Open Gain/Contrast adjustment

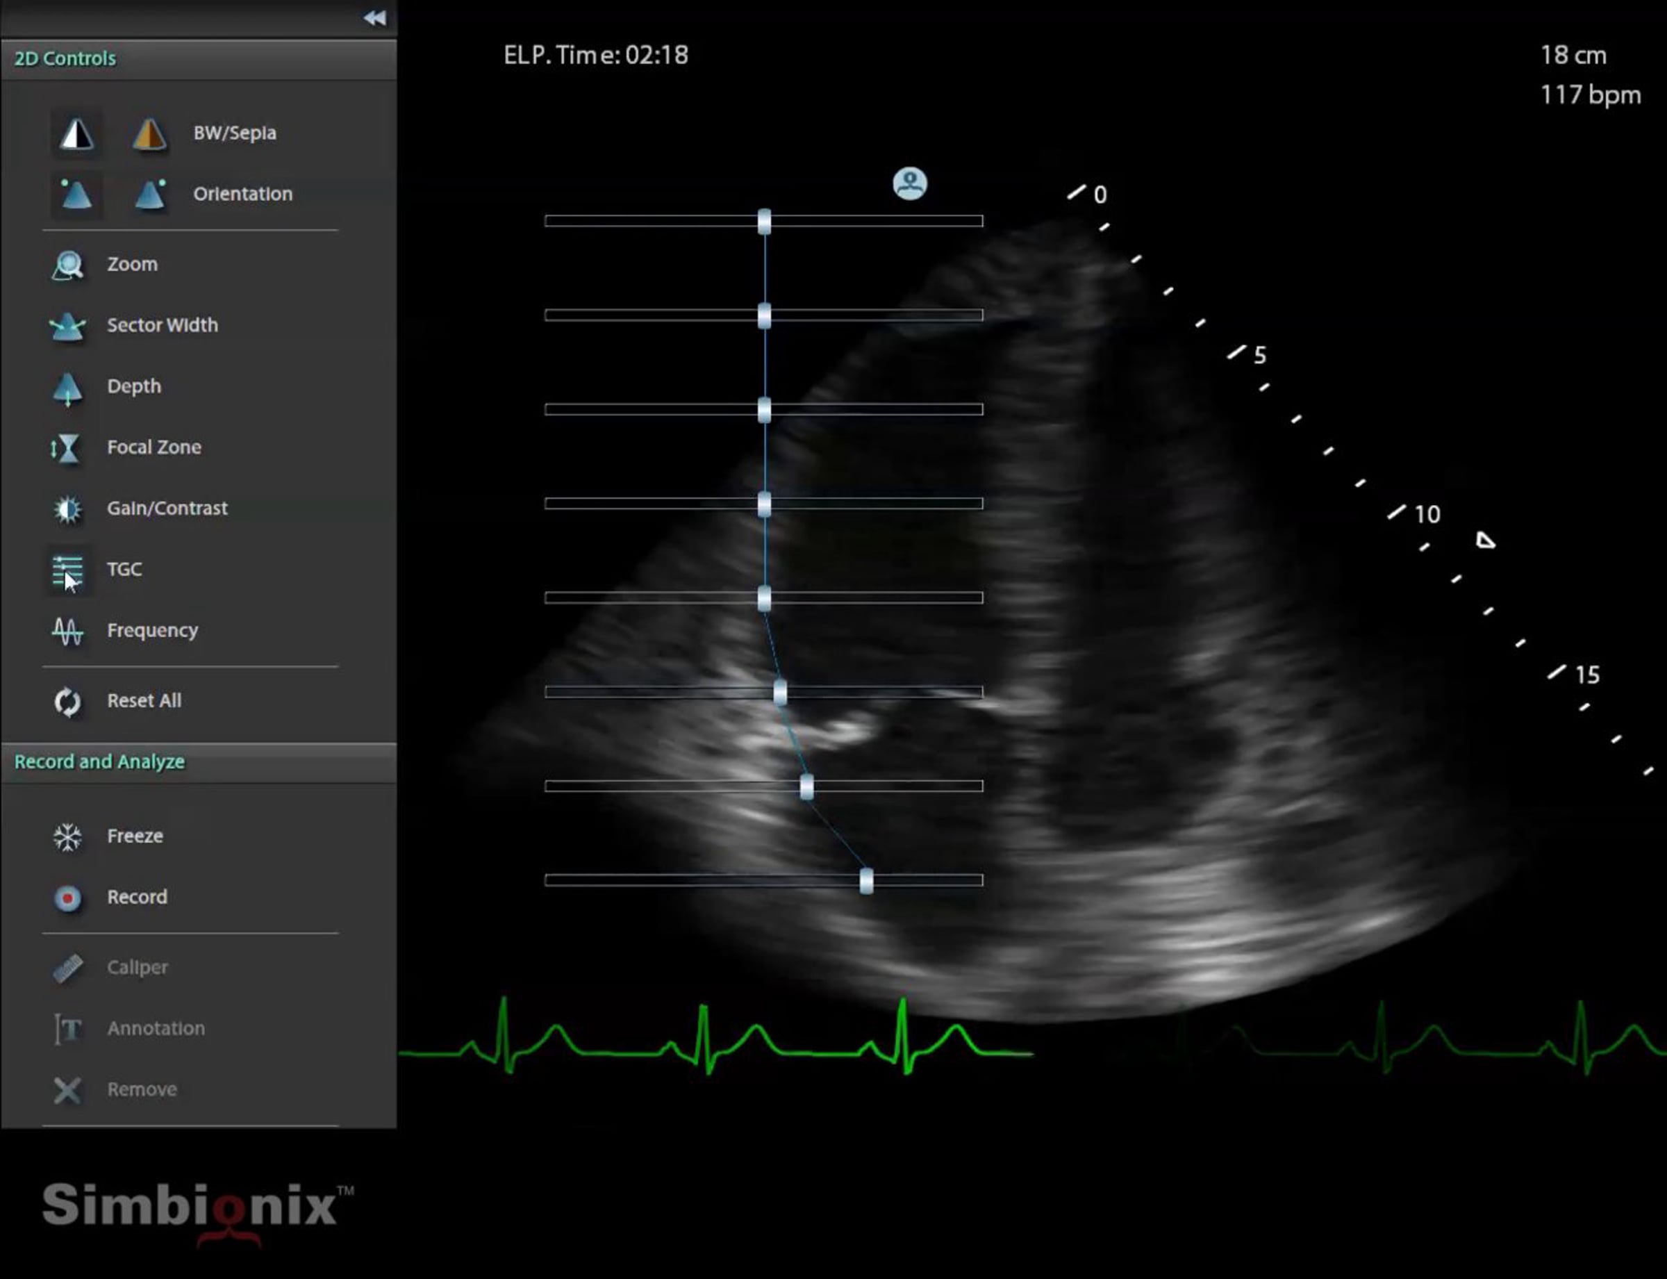pos(68,509)
